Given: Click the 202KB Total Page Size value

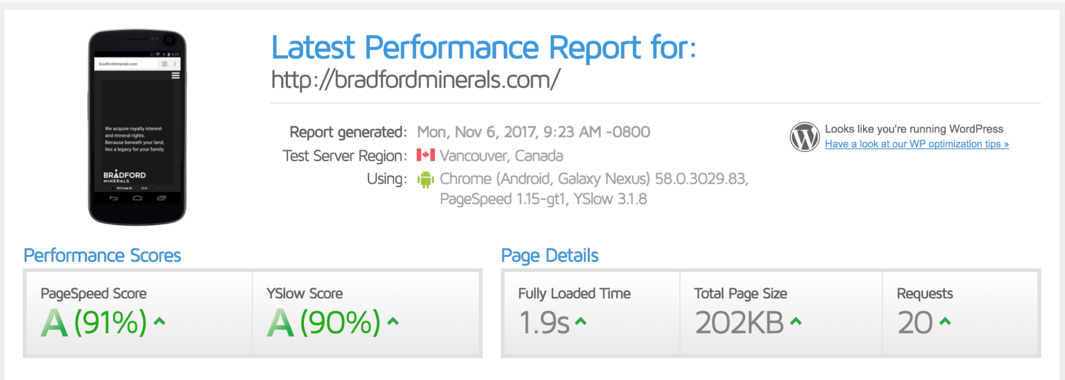Looking at the screenshot, I should pos(739,323).
